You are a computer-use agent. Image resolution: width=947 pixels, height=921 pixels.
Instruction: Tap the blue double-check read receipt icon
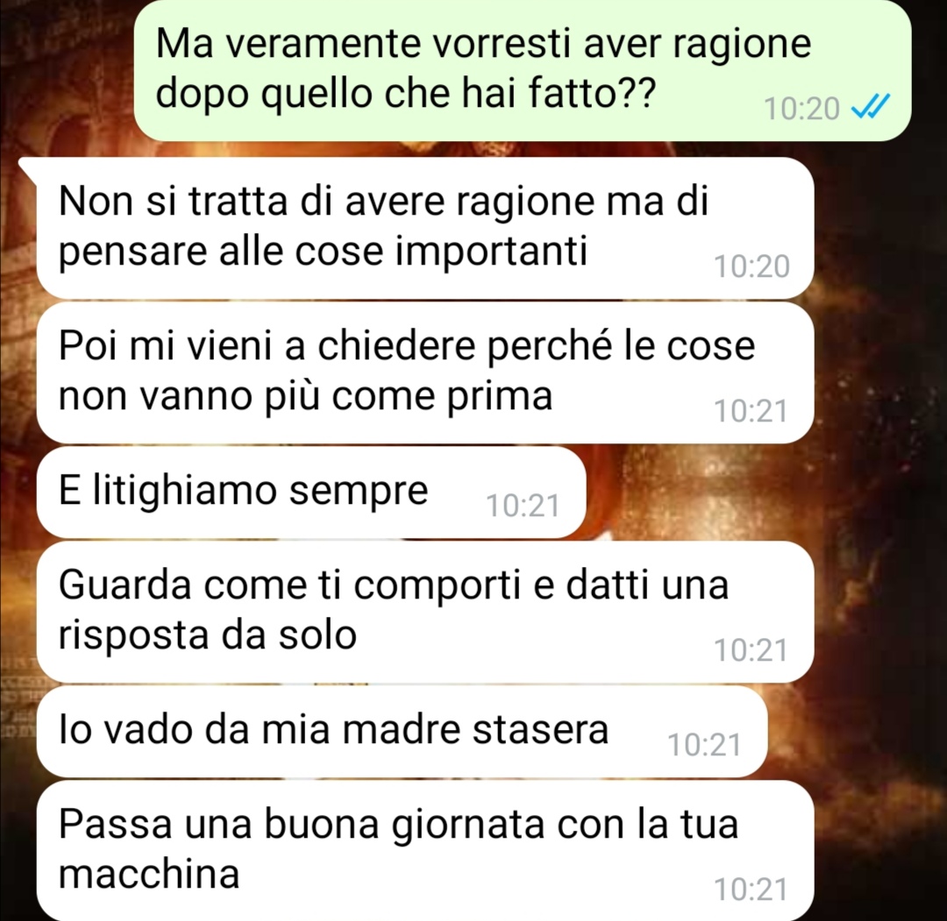(871, 108)
